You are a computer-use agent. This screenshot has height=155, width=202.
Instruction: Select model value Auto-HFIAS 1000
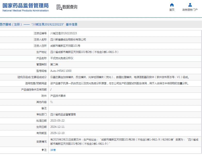[61, 71]
